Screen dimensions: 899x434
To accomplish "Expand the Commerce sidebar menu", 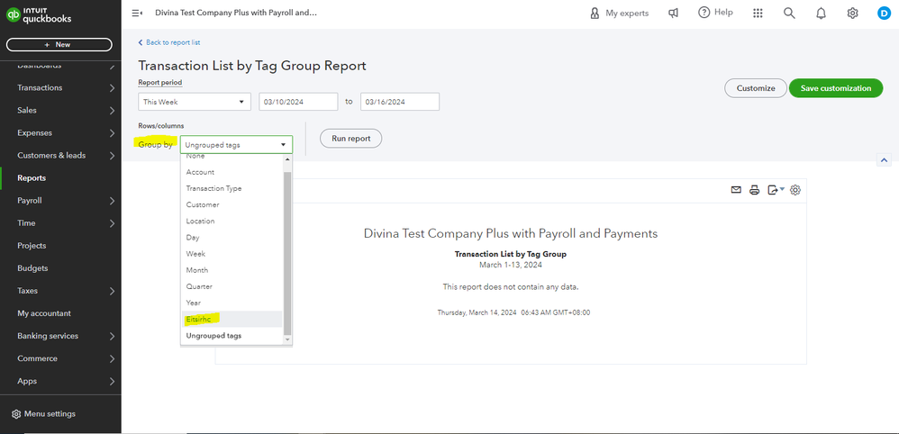I will (60, 358).
